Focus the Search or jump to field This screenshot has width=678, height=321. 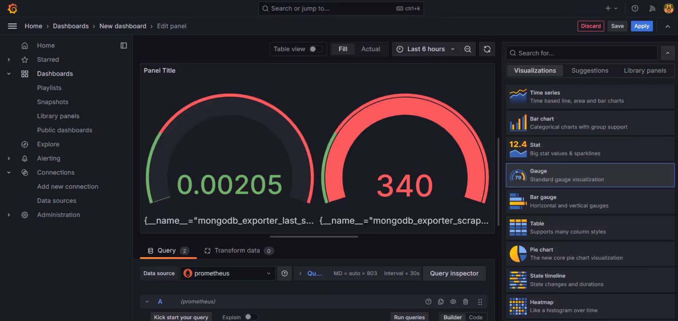[x=341, y=8]
